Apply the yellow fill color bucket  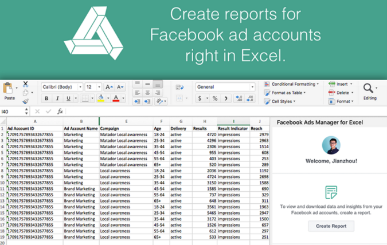tap(101, 98)
